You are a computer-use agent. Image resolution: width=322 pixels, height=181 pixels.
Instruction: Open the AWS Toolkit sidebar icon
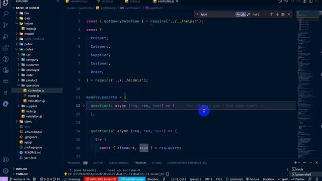(6, 81)
